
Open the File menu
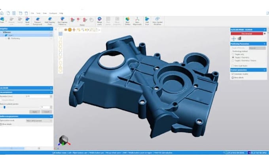coord(32,13)
